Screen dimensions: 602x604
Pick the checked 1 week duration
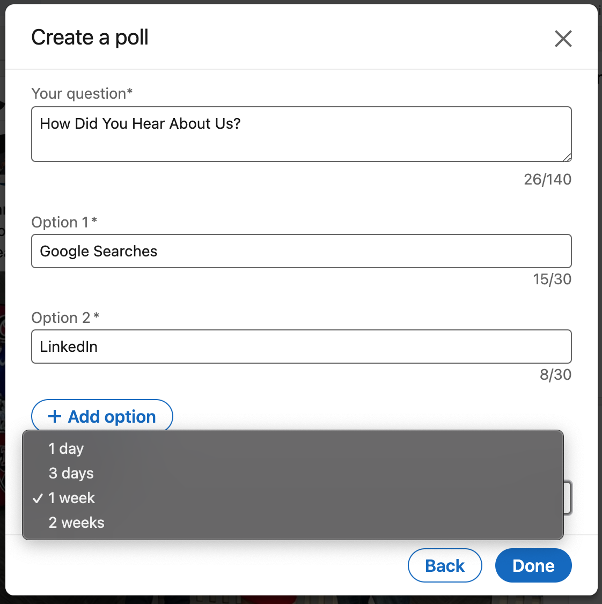(x=71, y=498)
